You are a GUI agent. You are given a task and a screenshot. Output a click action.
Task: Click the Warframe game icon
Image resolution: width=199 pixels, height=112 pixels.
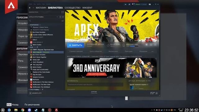point(31,80)
